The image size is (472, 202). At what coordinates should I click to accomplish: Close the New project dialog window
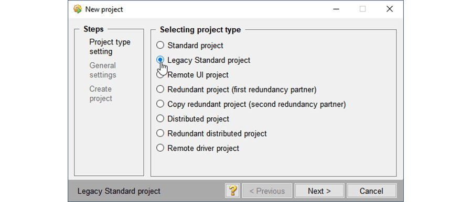pos(390,9)
